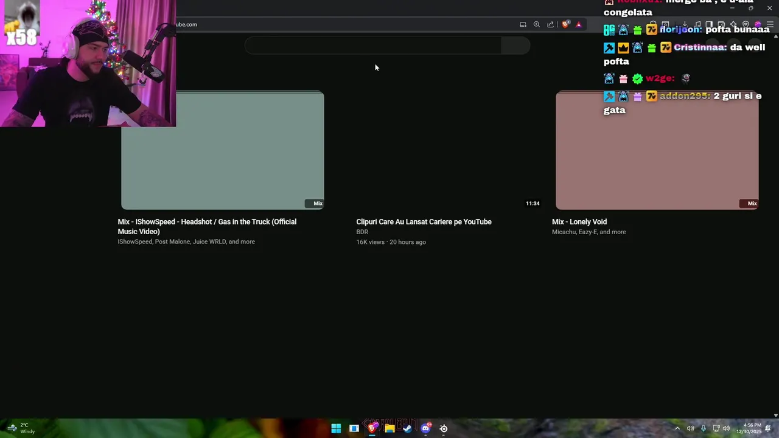Screen dimensions: 779x438
Task: Open the Brave hamburger menu
Action: coord(770,24)
